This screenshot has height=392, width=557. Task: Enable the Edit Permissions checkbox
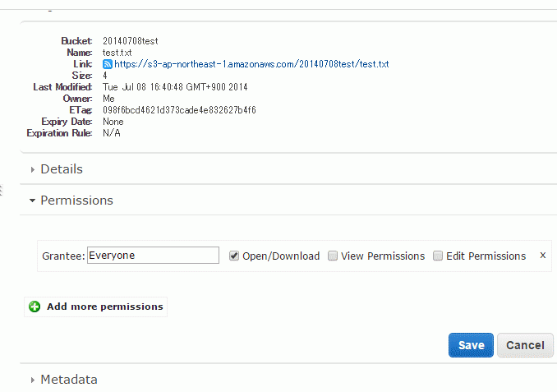coord(438,256)
